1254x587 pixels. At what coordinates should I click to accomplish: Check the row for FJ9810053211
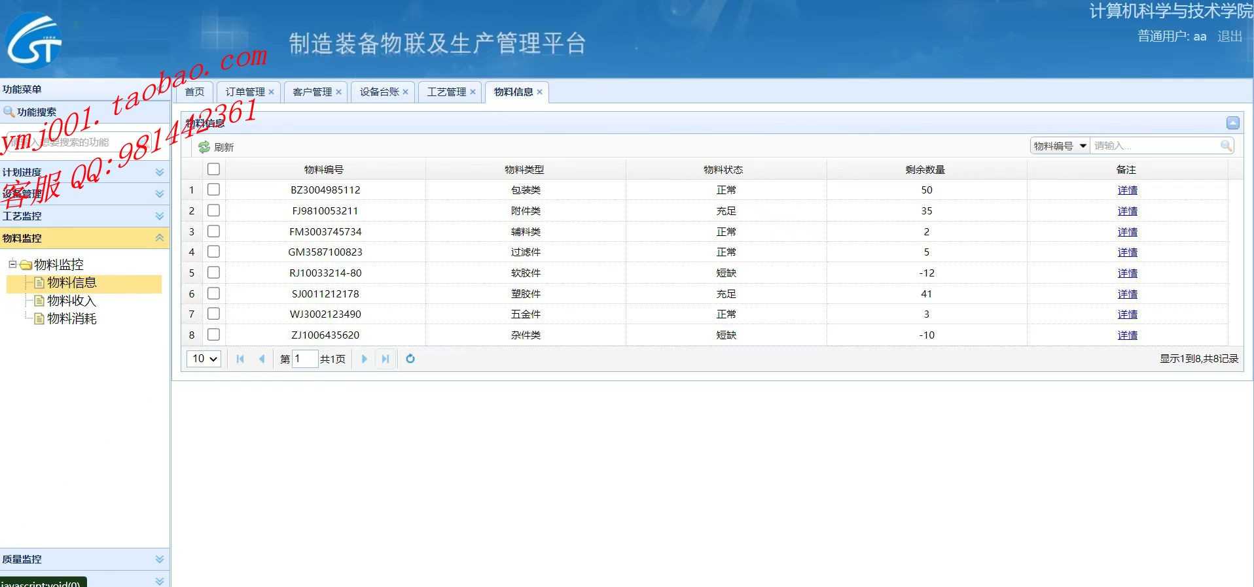pos(213,210)
